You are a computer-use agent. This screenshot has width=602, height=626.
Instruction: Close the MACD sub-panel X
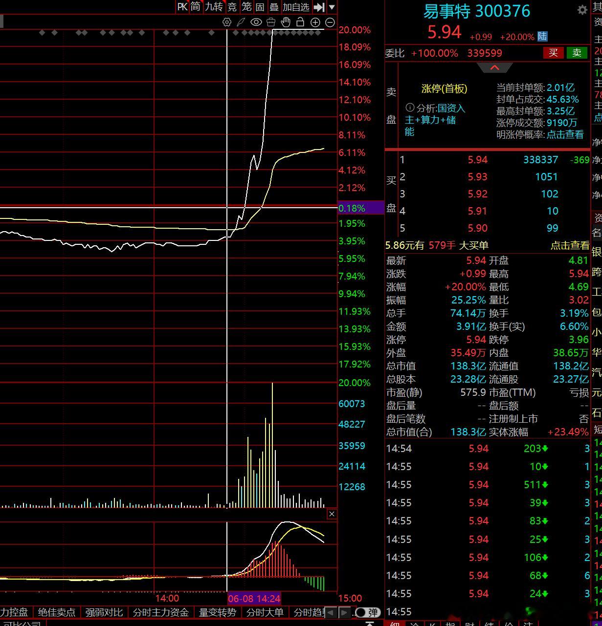(332, 514)
